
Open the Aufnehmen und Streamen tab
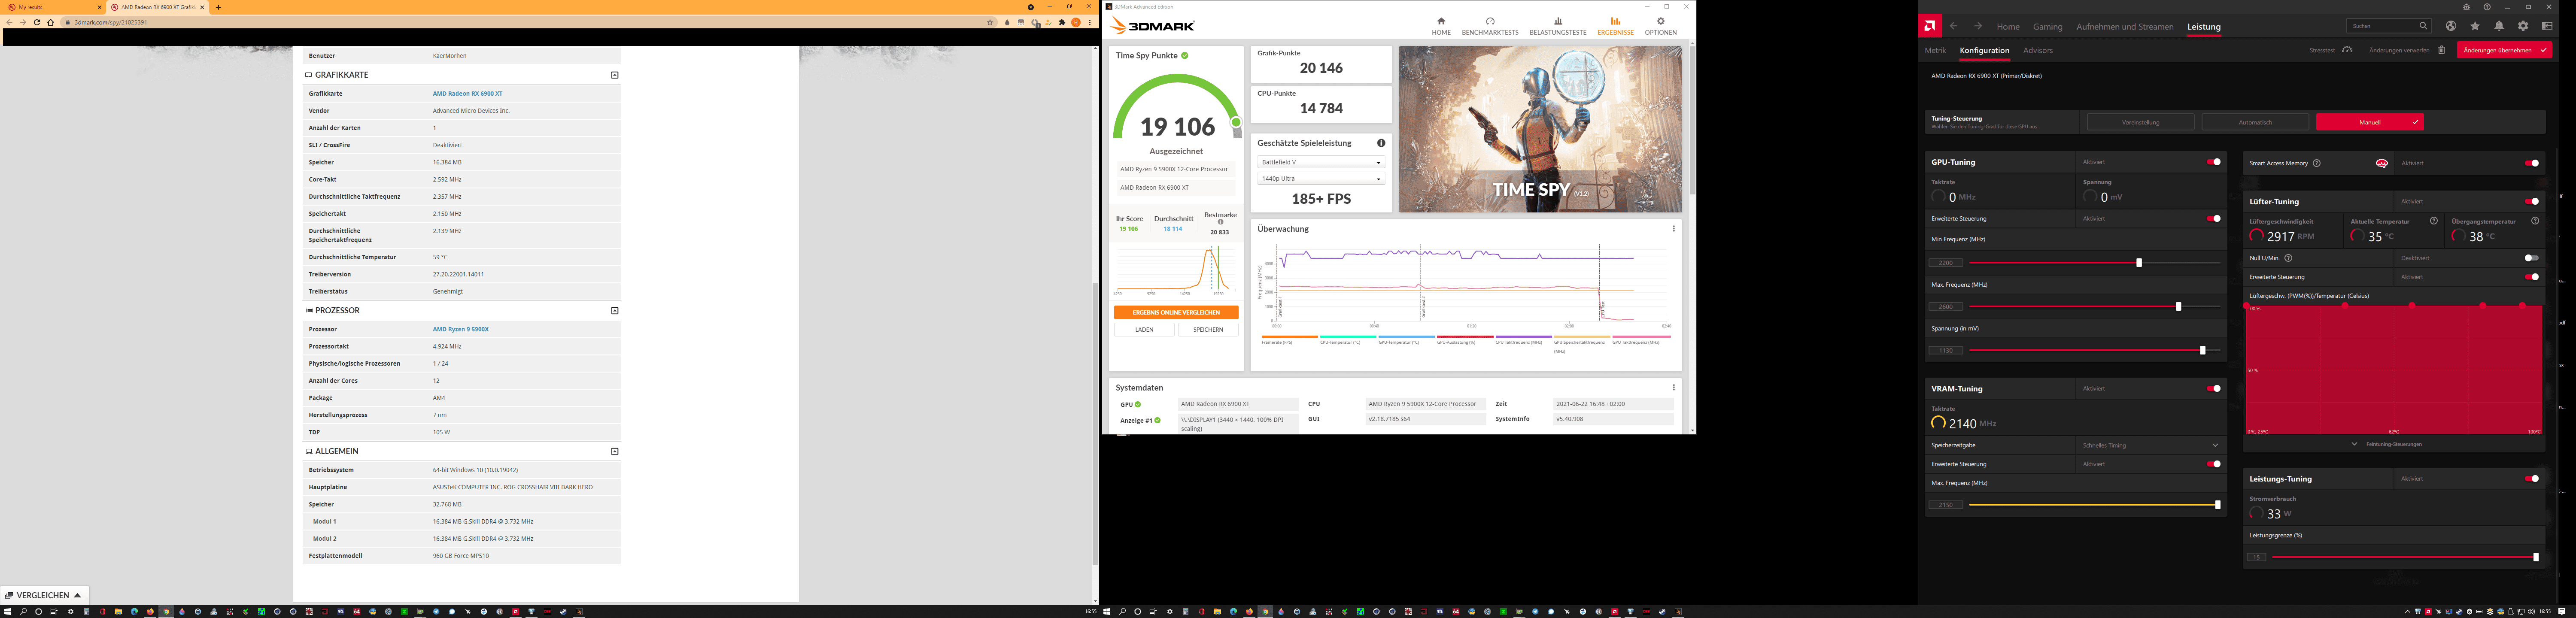click(2125, 27)
